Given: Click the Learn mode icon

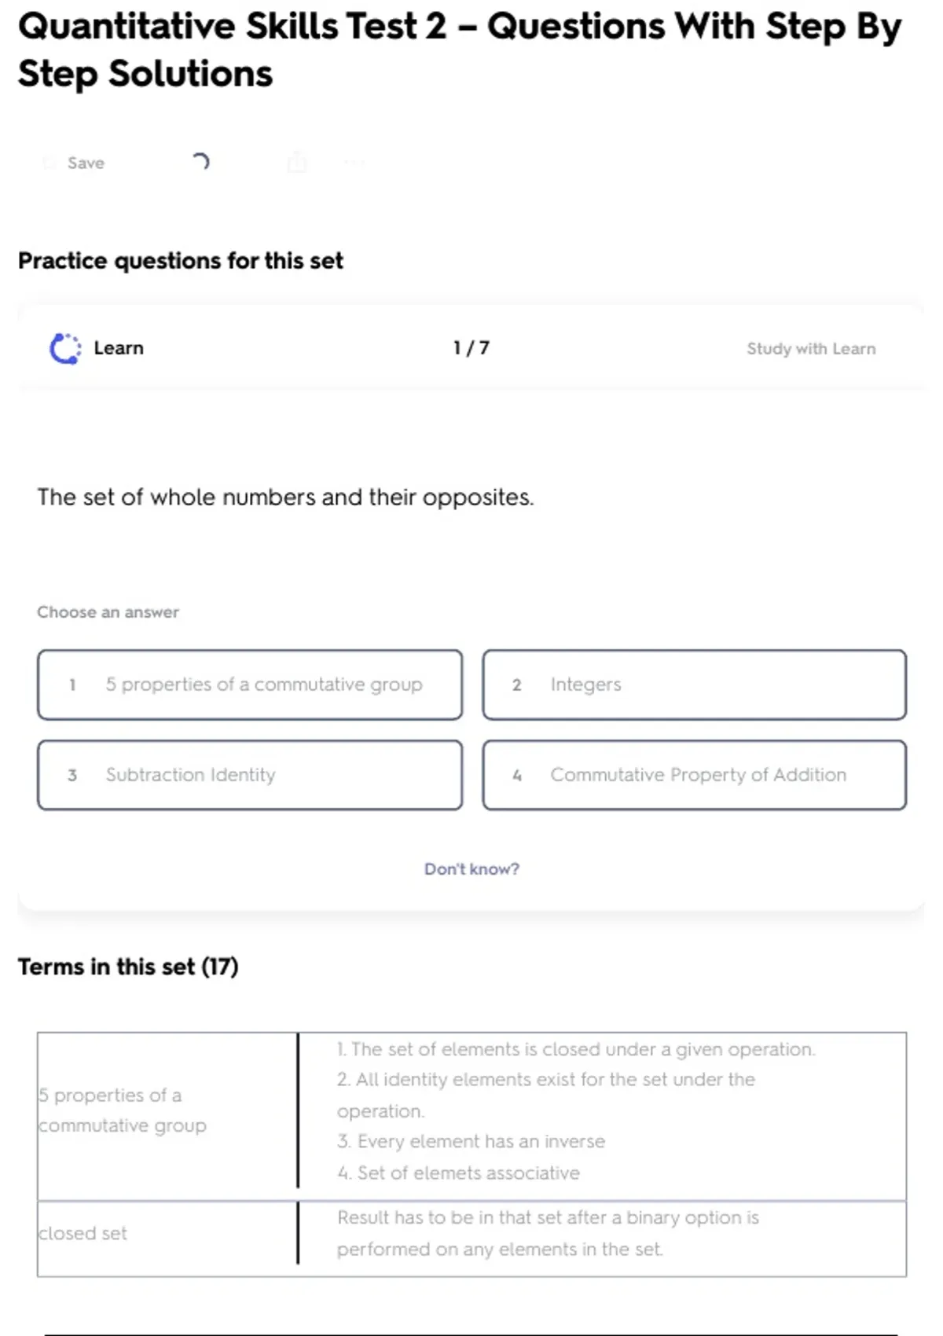Looking at the screenshot, I should click(x=65, y=348).
